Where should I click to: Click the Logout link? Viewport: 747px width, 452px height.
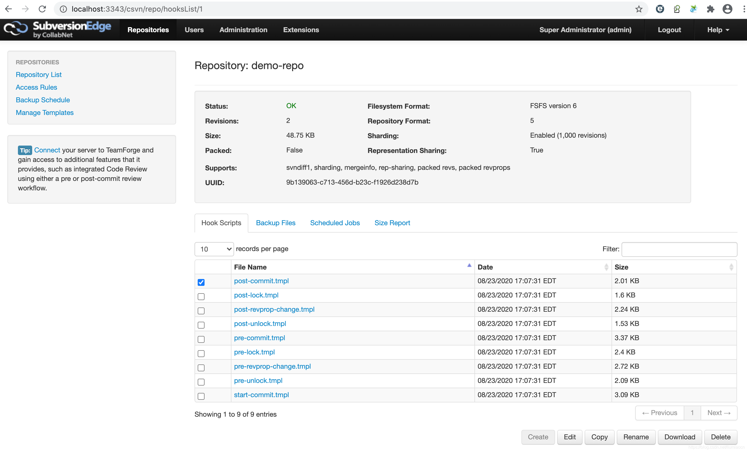(669, 30)
